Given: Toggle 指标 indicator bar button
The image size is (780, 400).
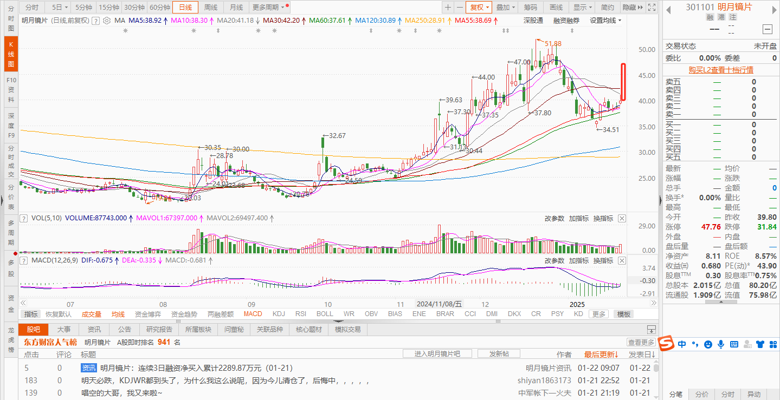Looking at the screenshot, I should point(31,314).
